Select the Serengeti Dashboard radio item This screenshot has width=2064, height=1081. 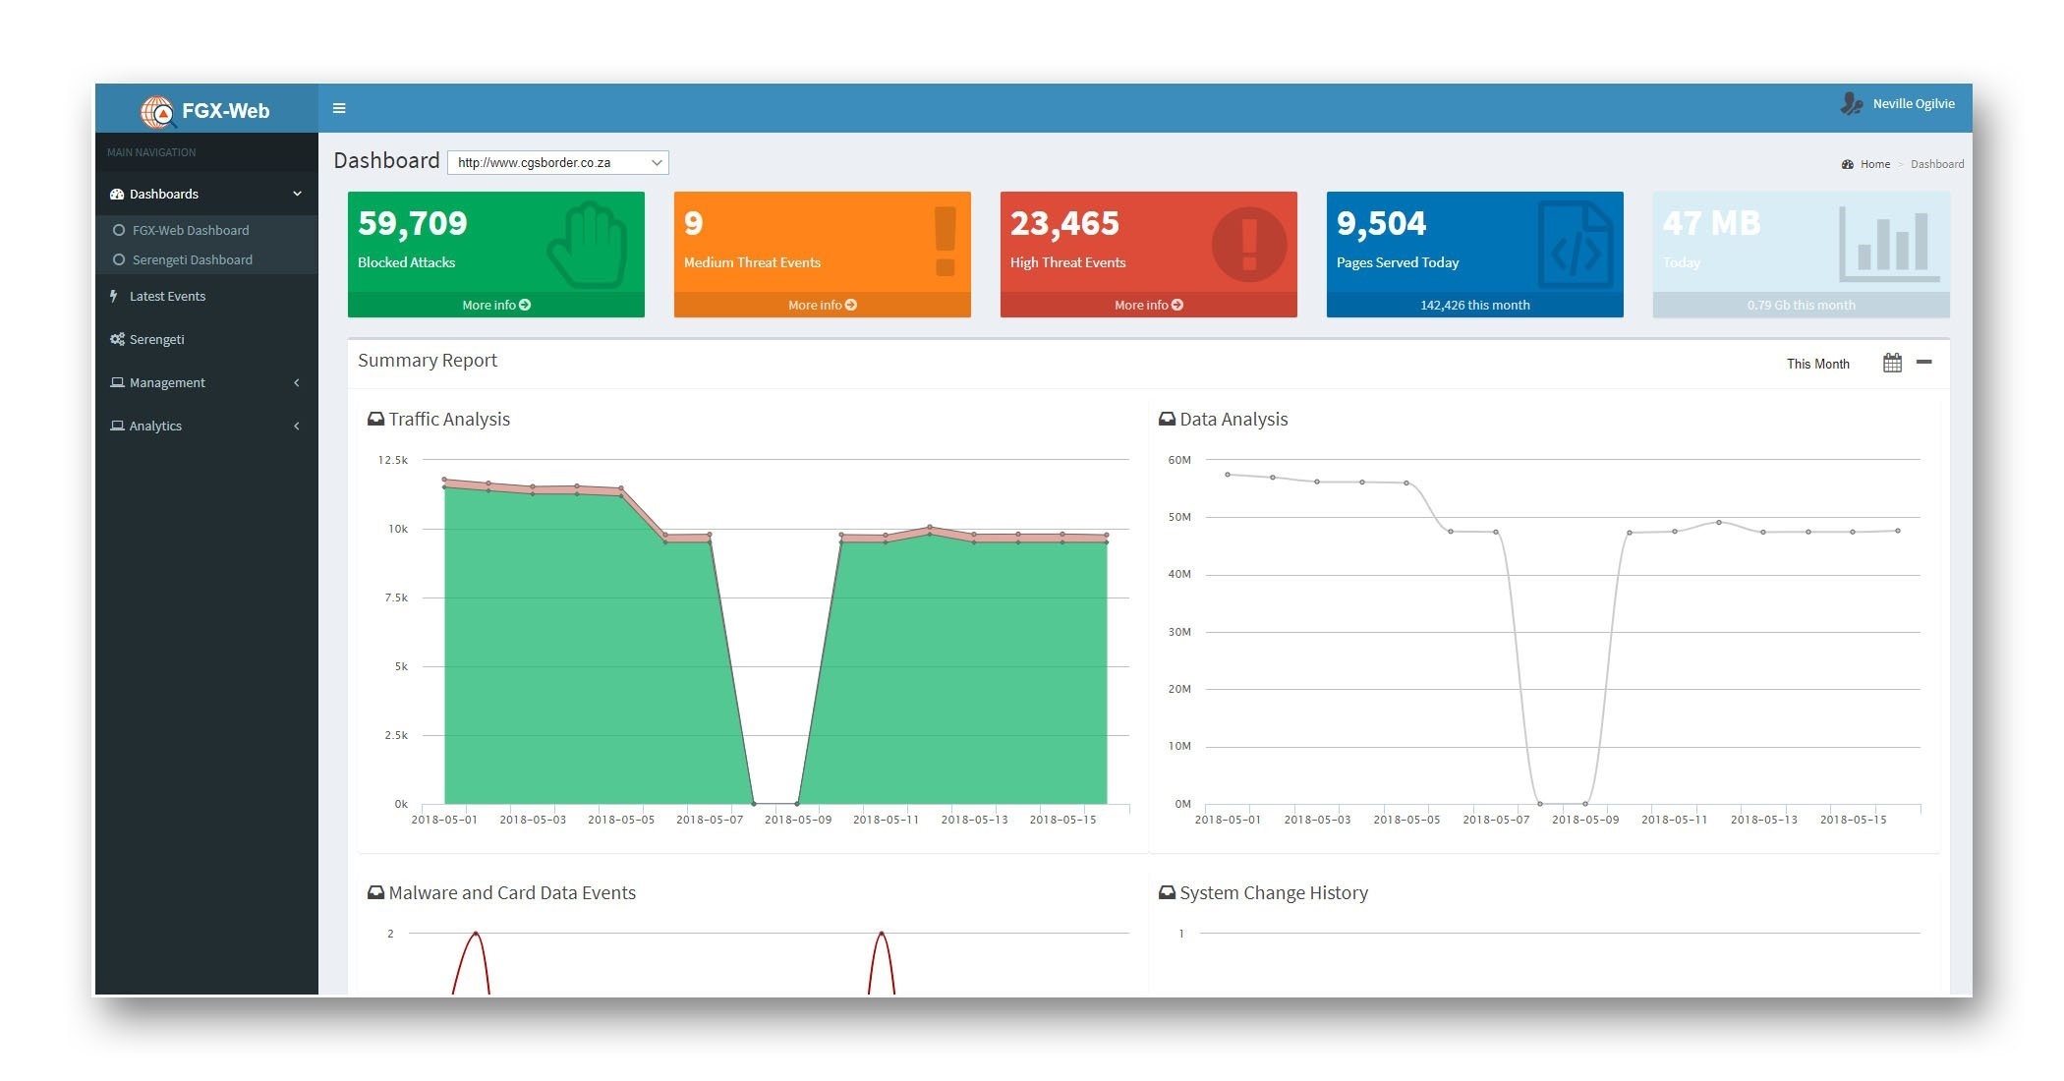(x=119, y=259)
